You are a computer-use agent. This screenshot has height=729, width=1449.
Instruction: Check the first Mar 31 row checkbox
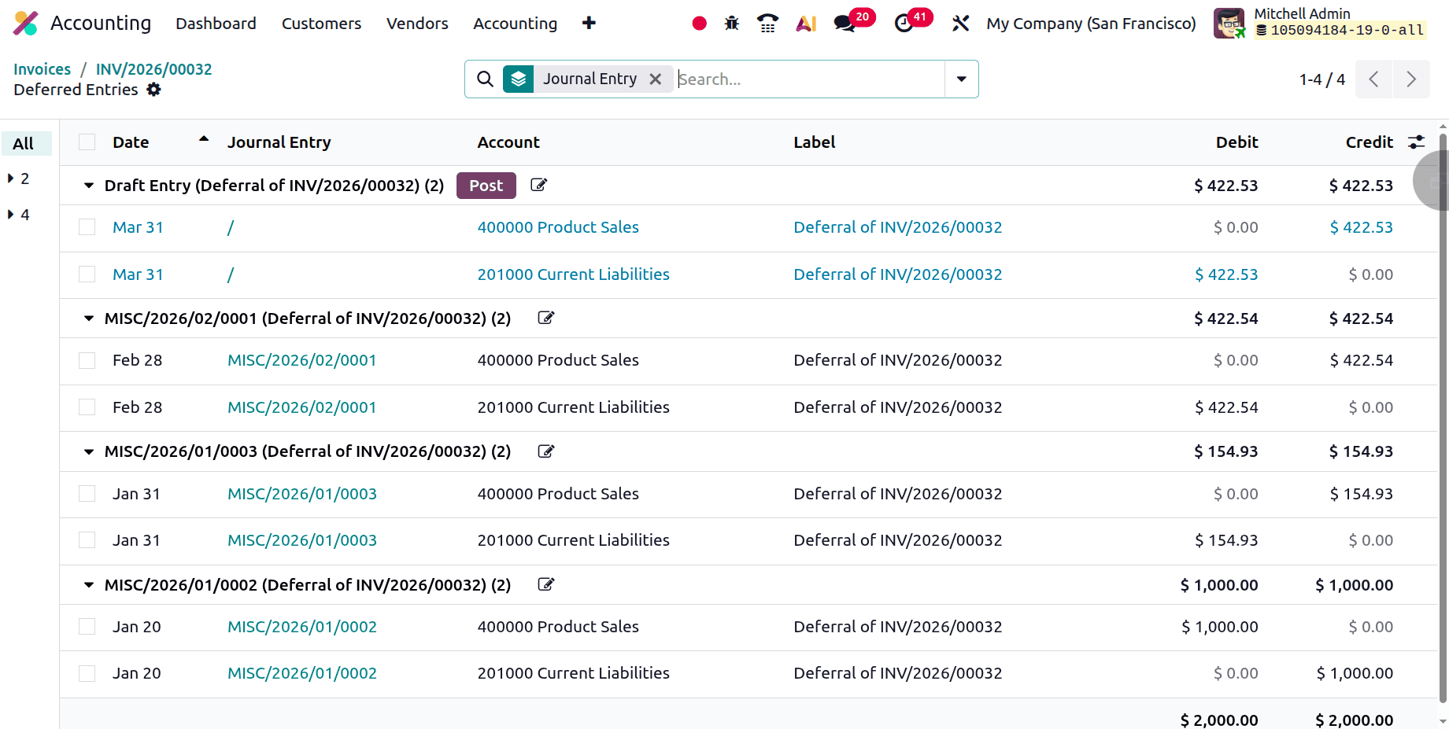click(87, 226)
